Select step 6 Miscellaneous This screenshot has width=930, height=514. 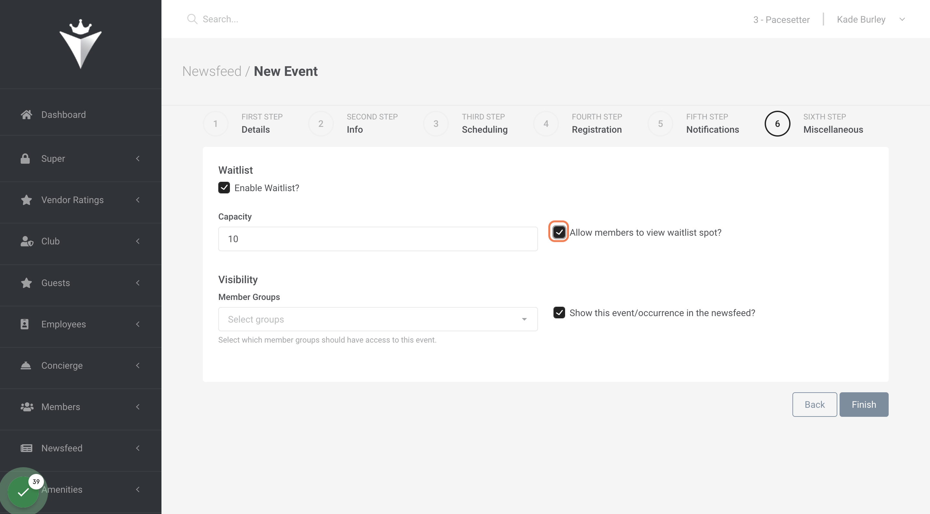point(814,123)
